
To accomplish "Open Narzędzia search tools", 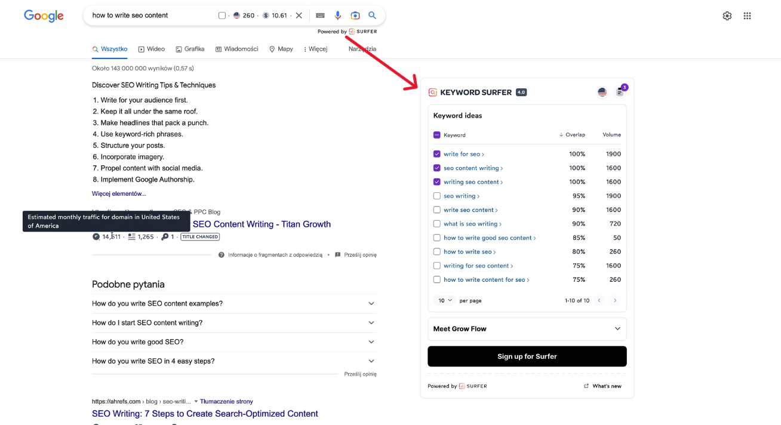I will pos(362,49).
